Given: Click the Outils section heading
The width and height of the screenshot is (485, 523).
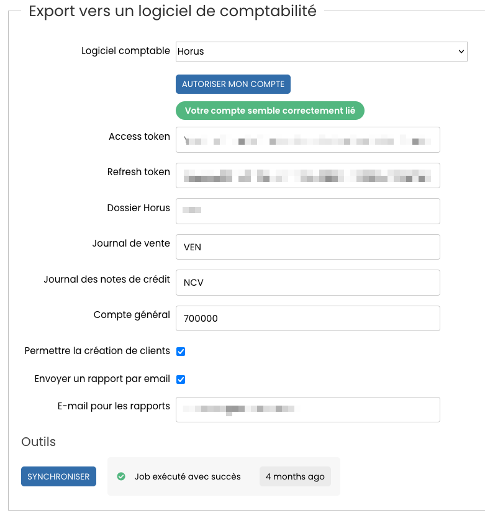Looking at the screenshot, I should [39, 442].
